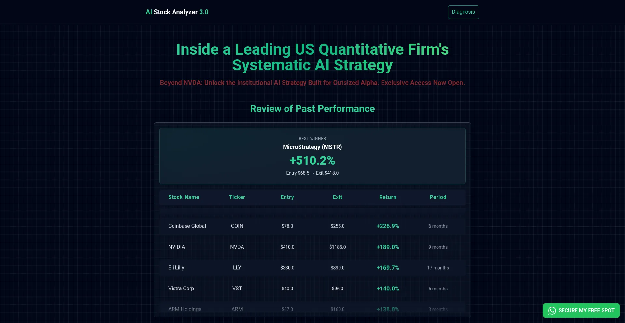Click the main Systematic AI Strategy headline
This screenshot has height=323, width=625.
tap(312, 57)
